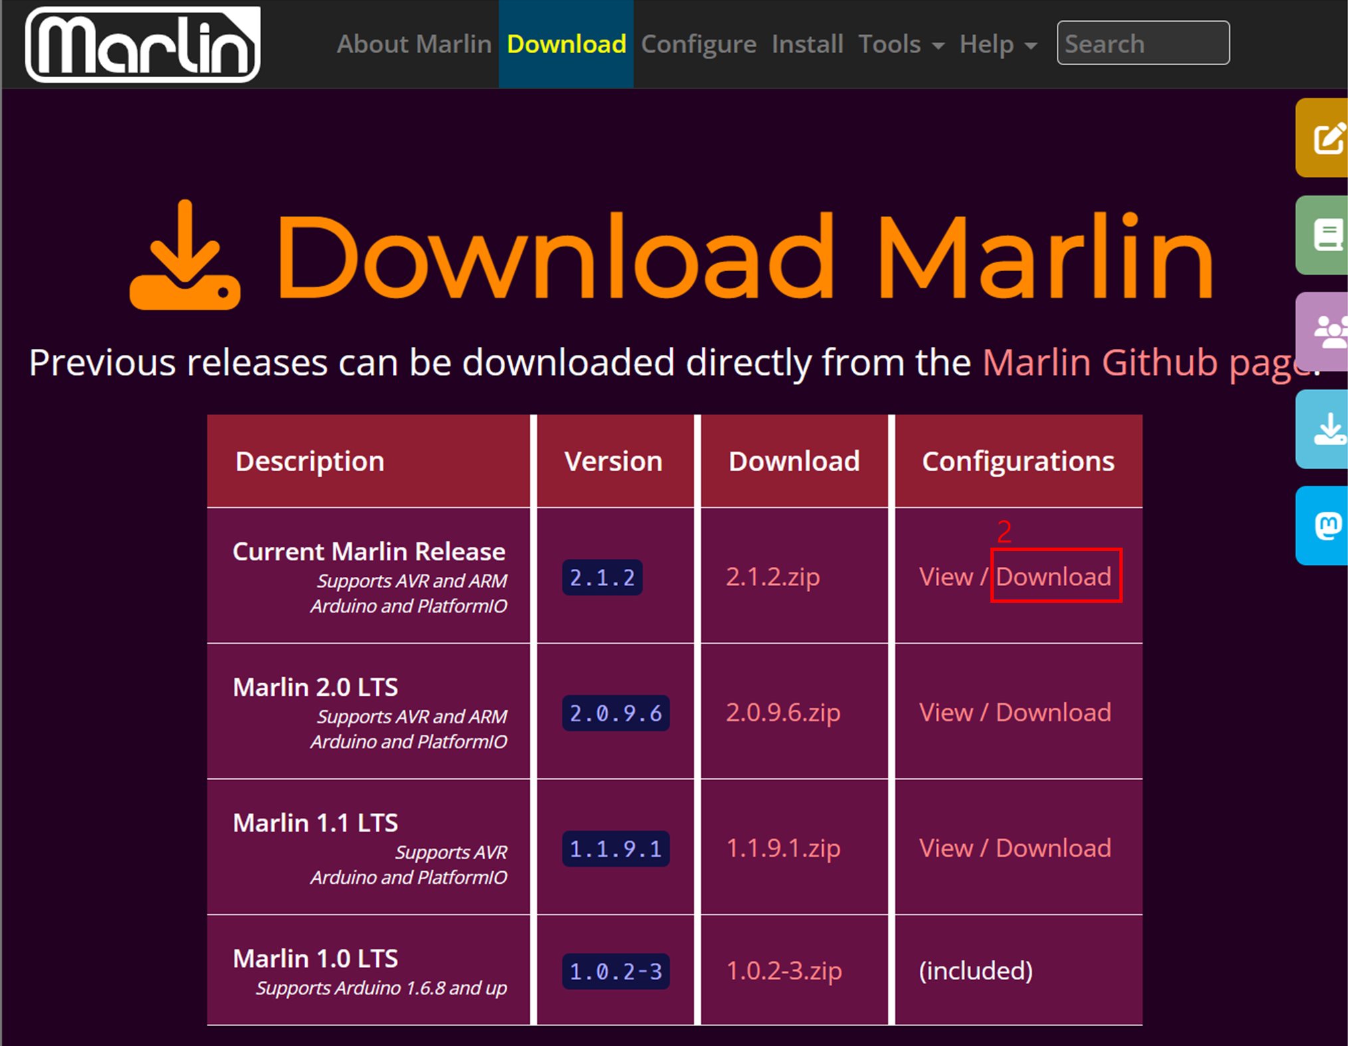The image size is (1348, 1046).
Task: Go to the Configure page
Action: pyautogui.click(x=699, y=44)
